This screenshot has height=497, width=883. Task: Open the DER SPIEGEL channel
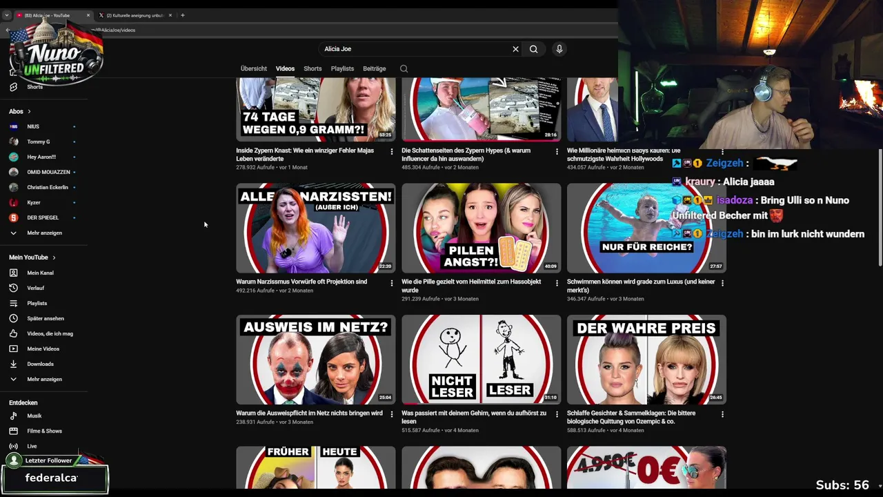click(x=43, y=217)
